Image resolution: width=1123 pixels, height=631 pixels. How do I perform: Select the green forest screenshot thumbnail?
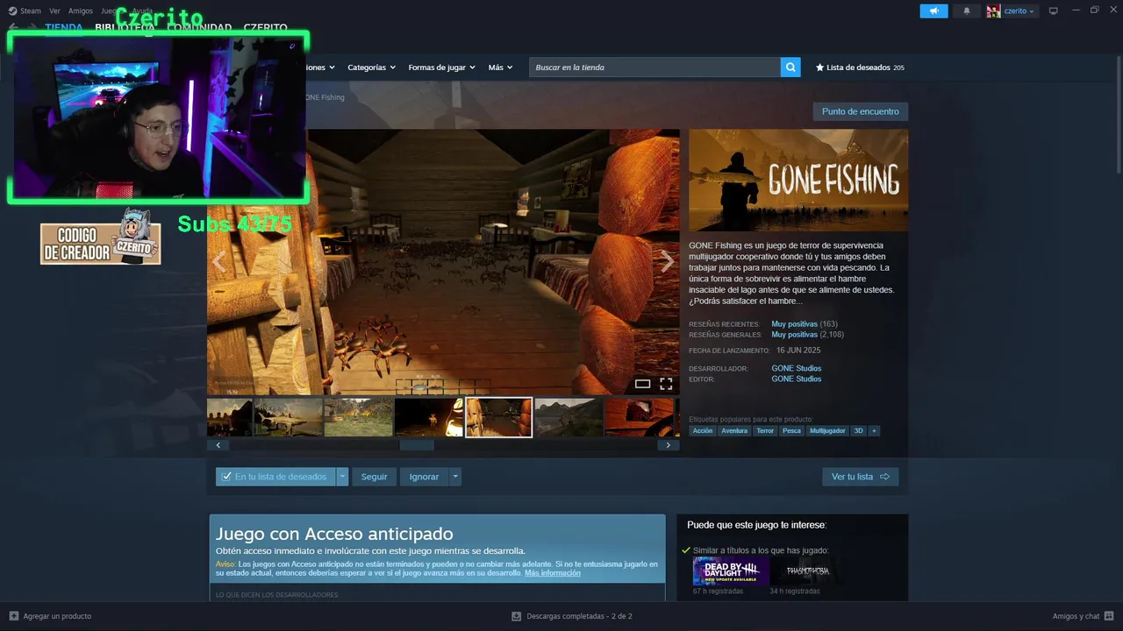[358, 418]
